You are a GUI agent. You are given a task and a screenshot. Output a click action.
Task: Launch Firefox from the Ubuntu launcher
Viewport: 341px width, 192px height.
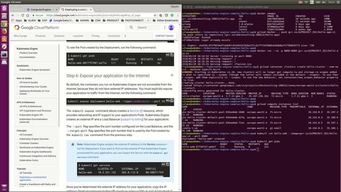click(x=4, y=31)
